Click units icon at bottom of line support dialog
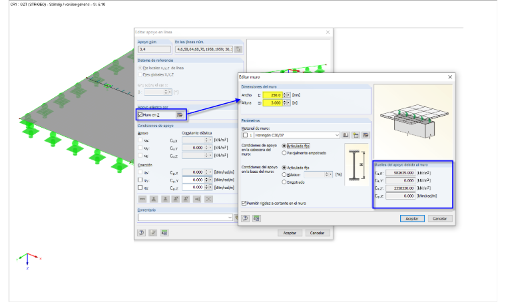The image size is (506, 302). coord(164,233)
